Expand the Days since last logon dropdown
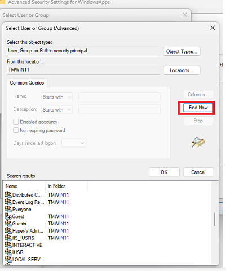Image resolution: width=226 pixels, height=271 pixels. tap(74, 143)
